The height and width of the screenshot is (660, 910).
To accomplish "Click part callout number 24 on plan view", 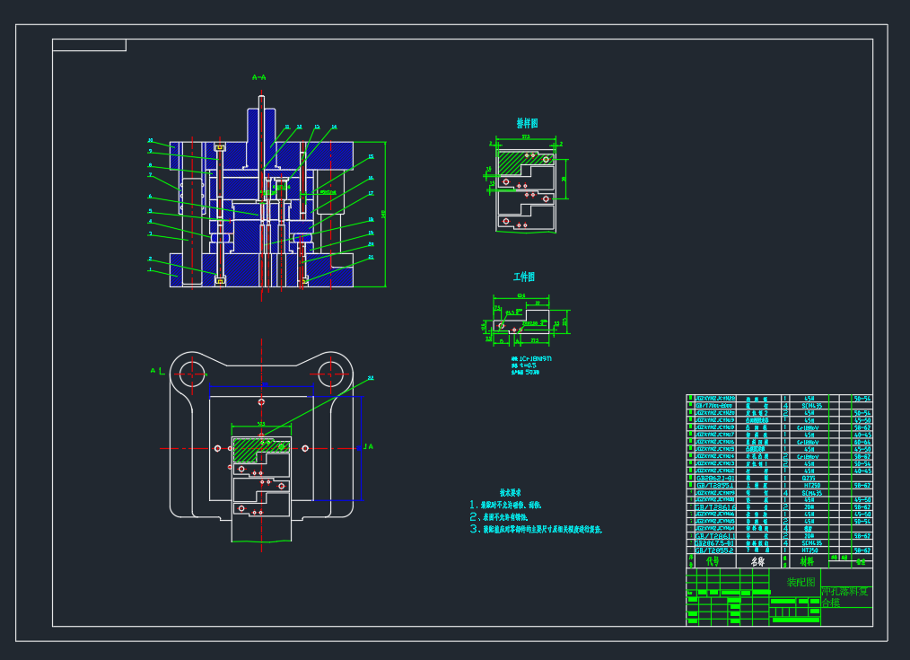I will 371,378.
